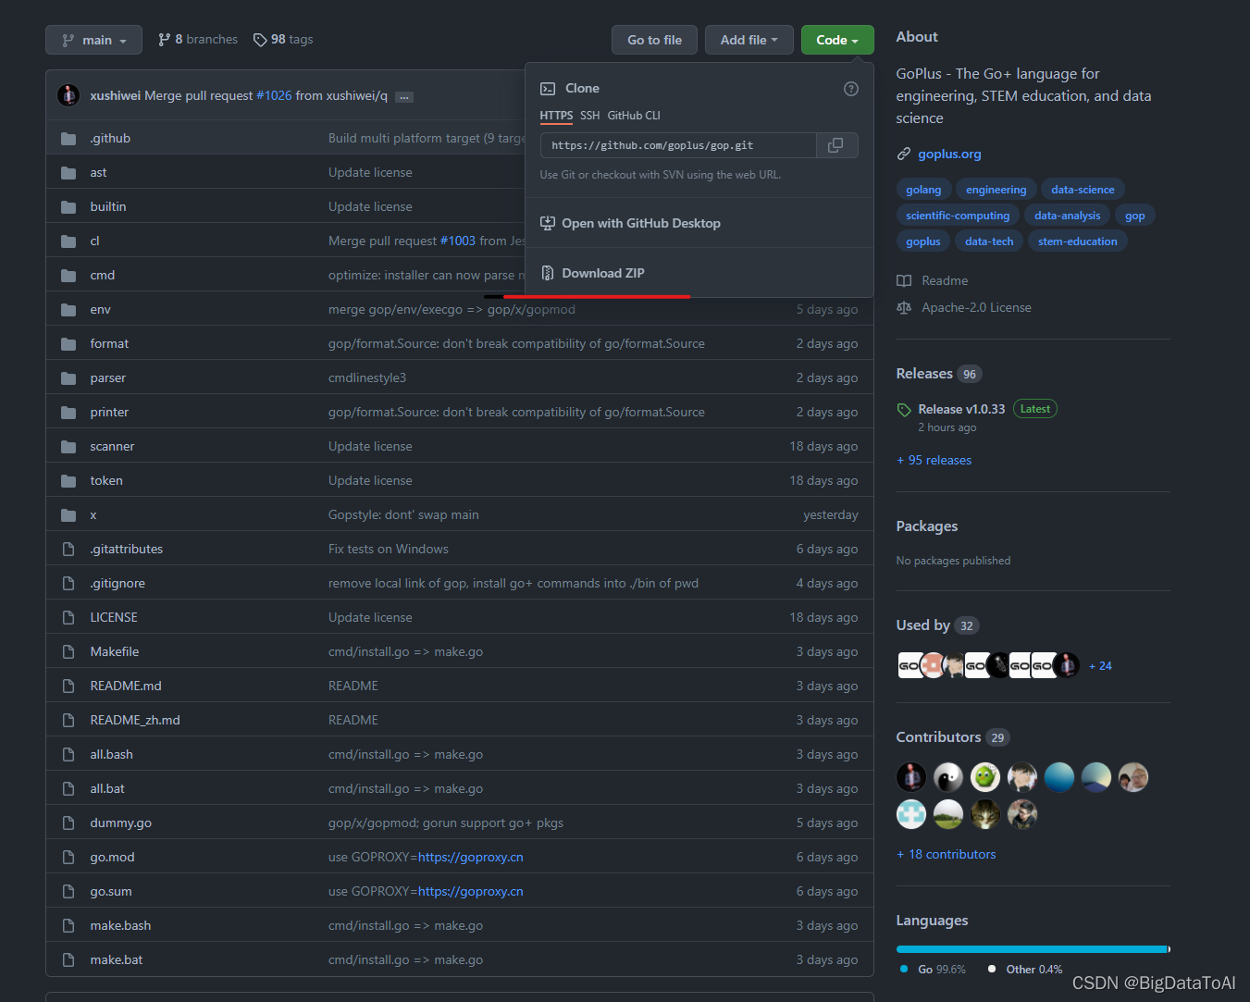Open the Release v1.0.33 link
This screenshot has height=1002, width=1250.
coord(961,409)
